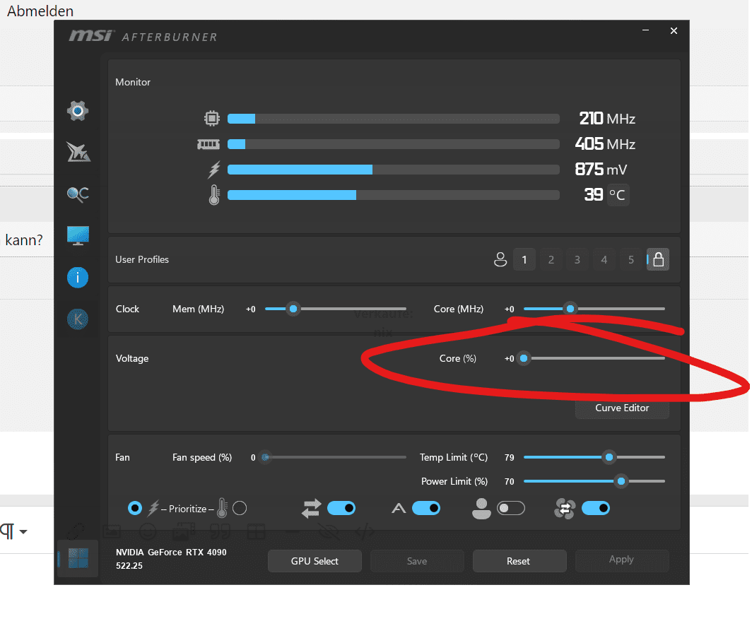Click the lightning voltage icon in Monitor
The width and height of the screenshot is (752, 626).
pos(214,170)
